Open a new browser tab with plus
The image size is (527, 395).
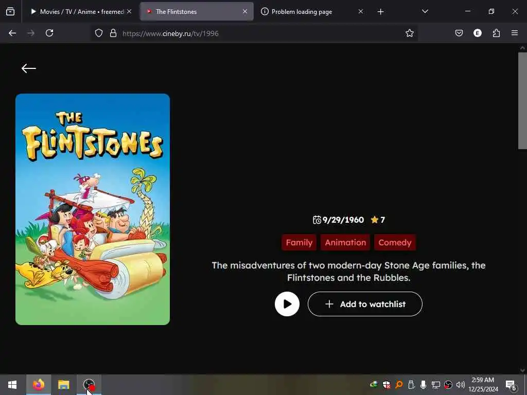(380, 12)
